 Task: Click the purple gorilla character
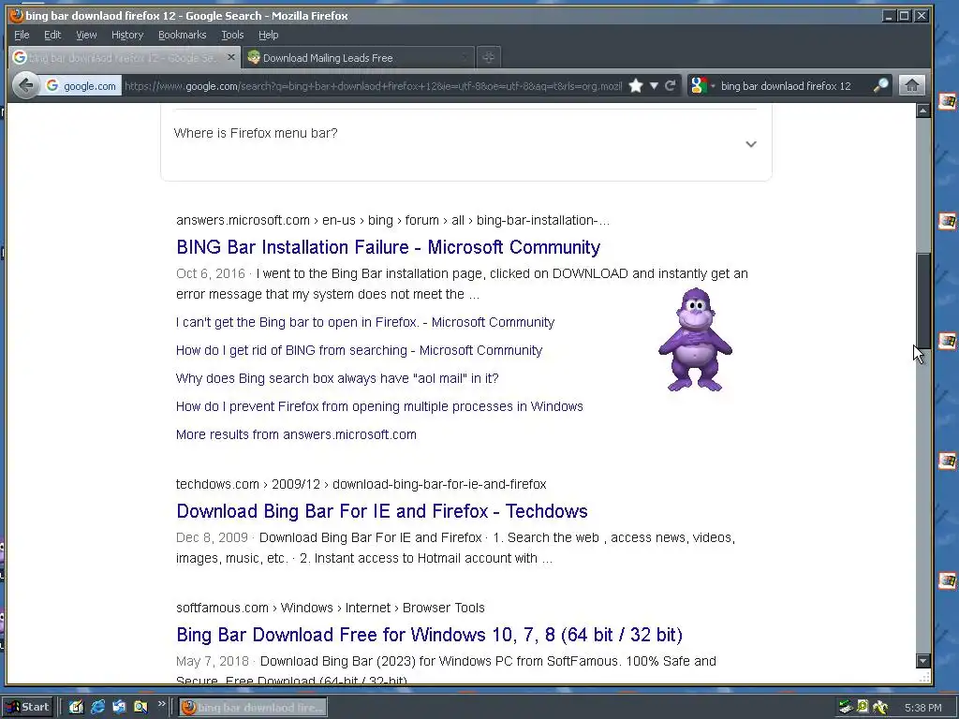[x=696, y=340]
